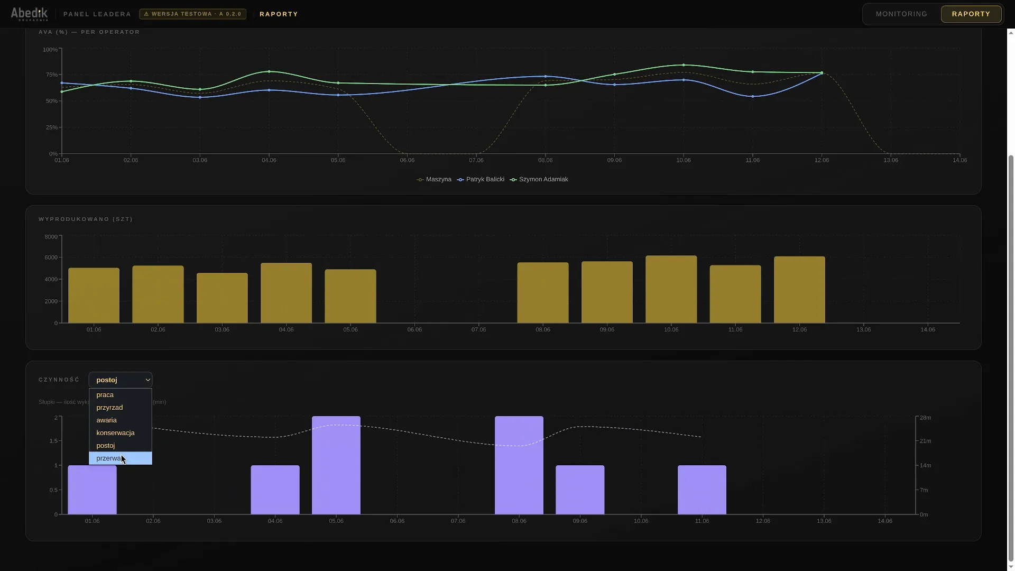Click the purple postoj bar for 09.06
Screen dimensions: 1015x571
tap(580, 490)
